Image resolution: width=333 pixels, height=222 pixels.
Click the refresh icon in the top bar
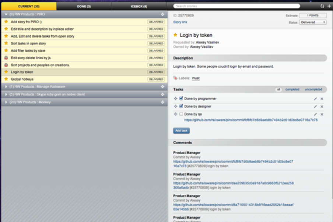pyautogui.click(x=322, y=6)
